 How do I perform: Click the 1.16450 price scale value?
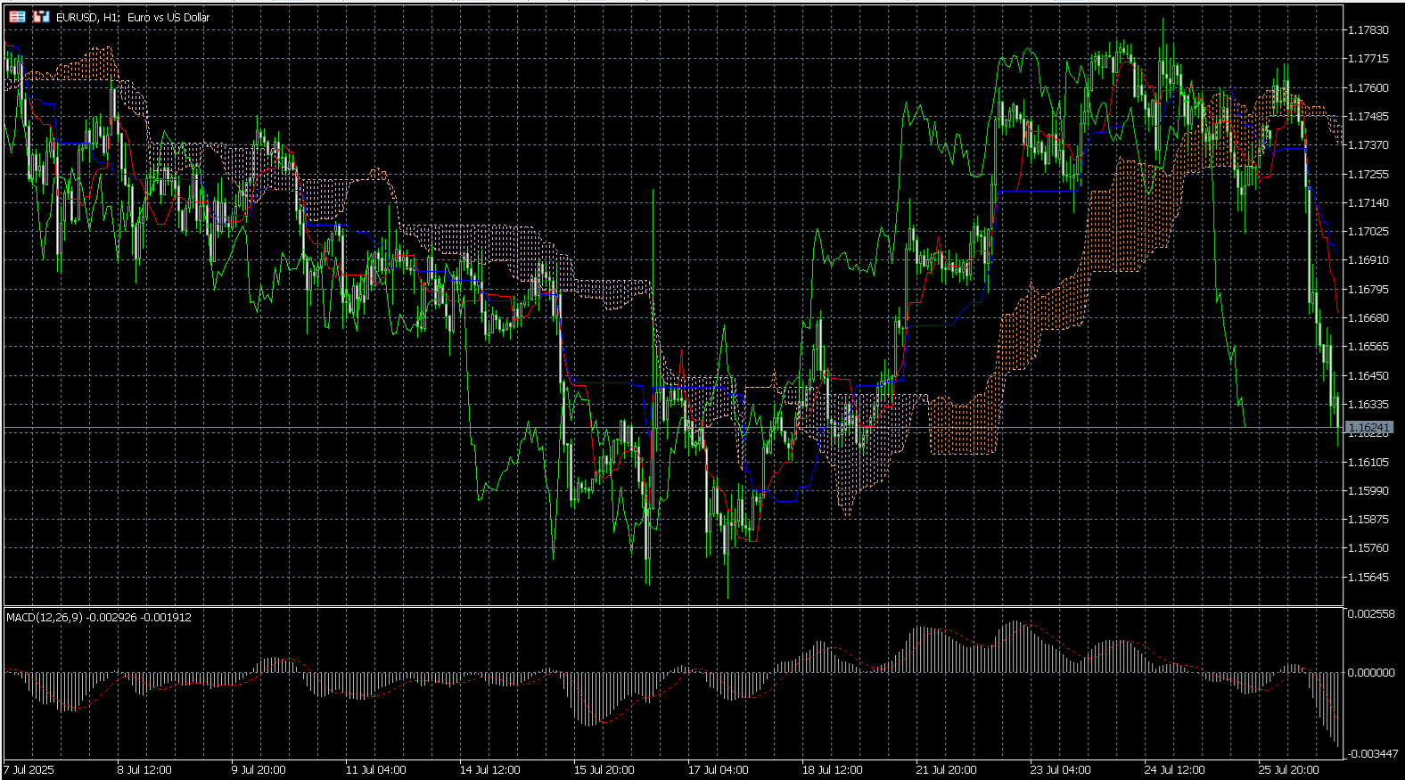coord(1368,375)
